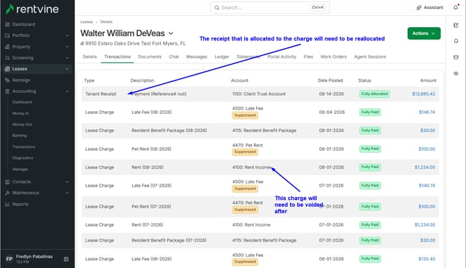
Task: Open the $13,885.42 tenant receipt amount
Action: (x=424, y=94)
